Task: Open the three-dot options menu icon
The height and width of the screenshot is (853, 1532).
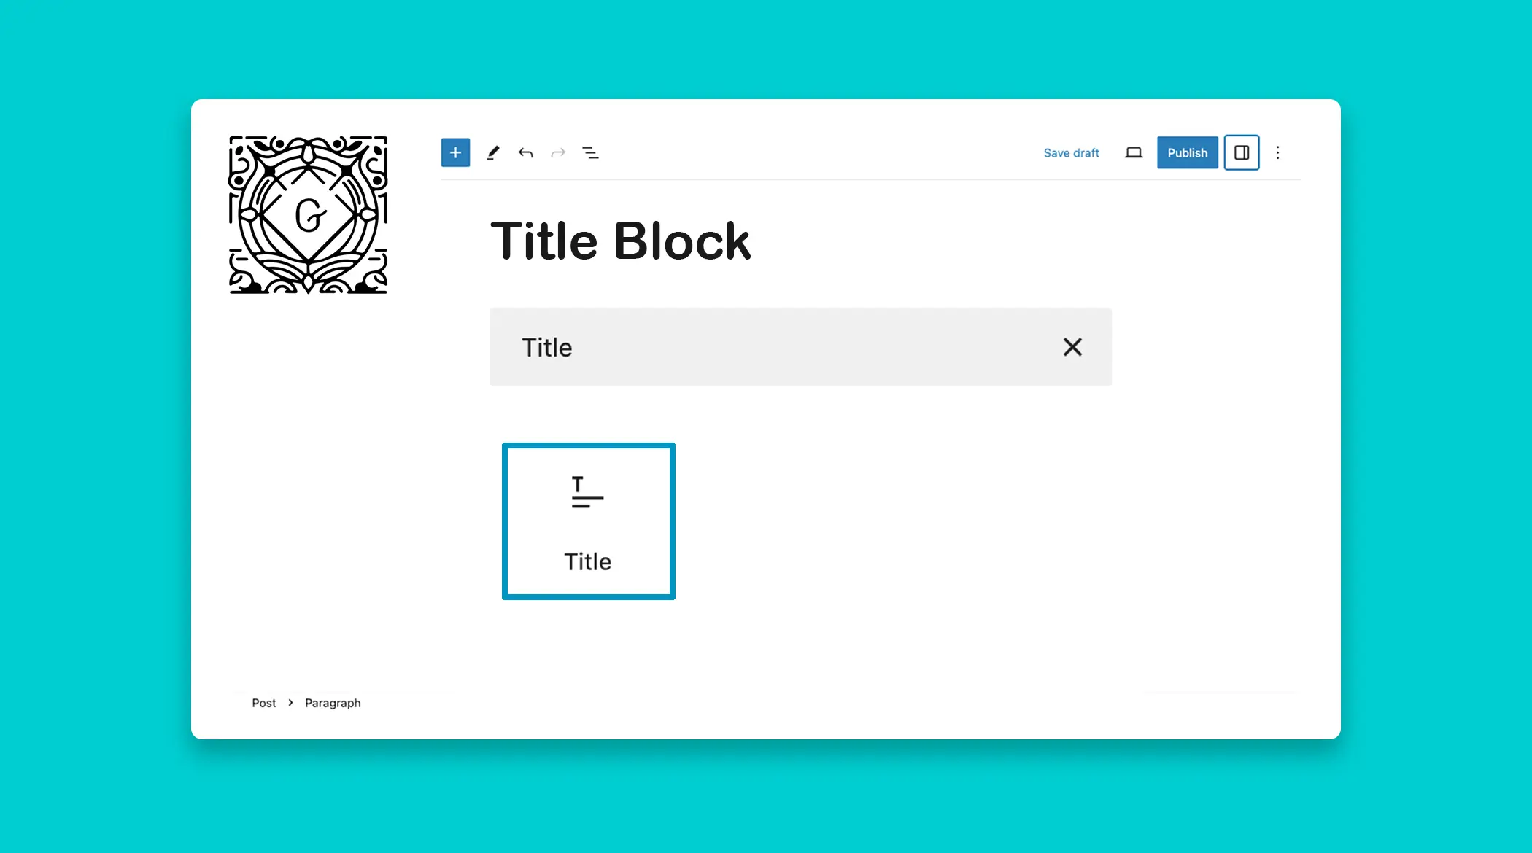Action: pos(1277,152)
